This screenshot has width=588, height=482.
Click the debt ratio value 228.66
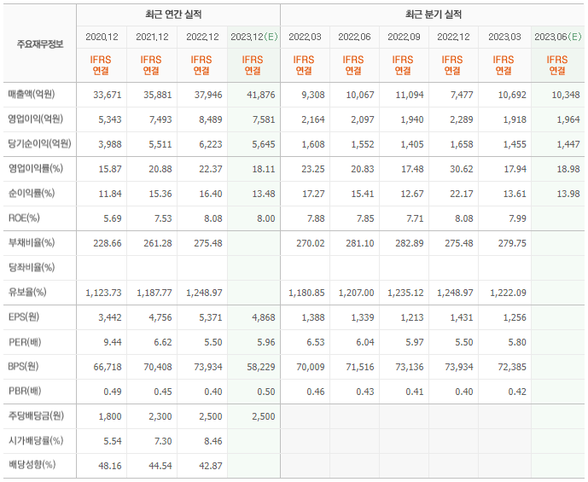[x=108, y=243]
